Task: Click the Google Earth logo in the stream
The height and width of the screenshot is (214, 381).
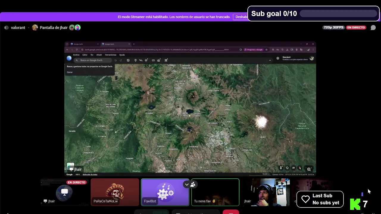Action: click(69, 59)
